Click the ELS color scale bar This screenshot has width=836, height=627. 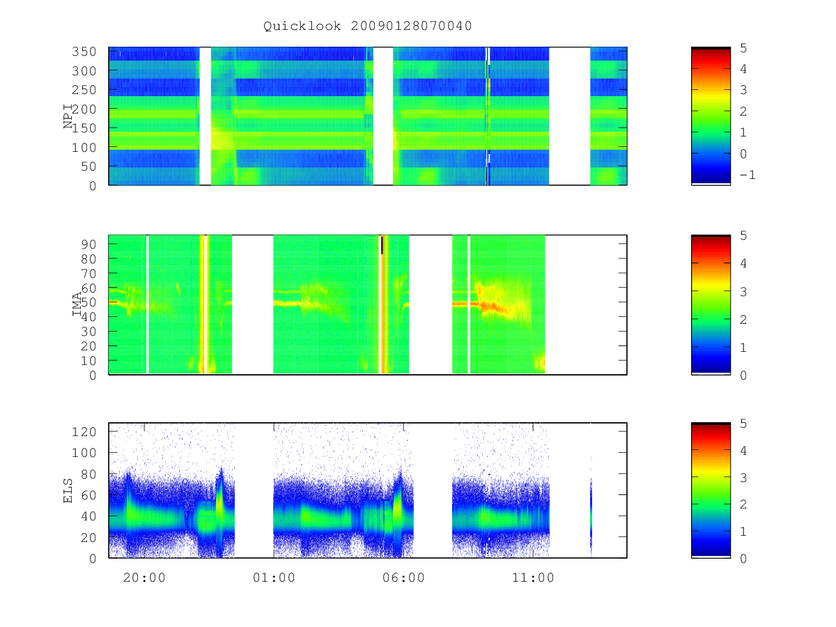coord(711,490)
